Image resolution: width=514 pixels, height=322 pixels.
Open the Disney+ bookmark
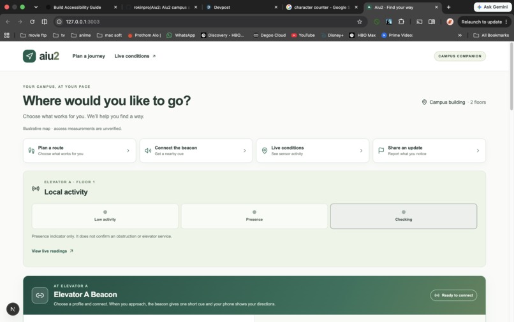coord(332,35)
